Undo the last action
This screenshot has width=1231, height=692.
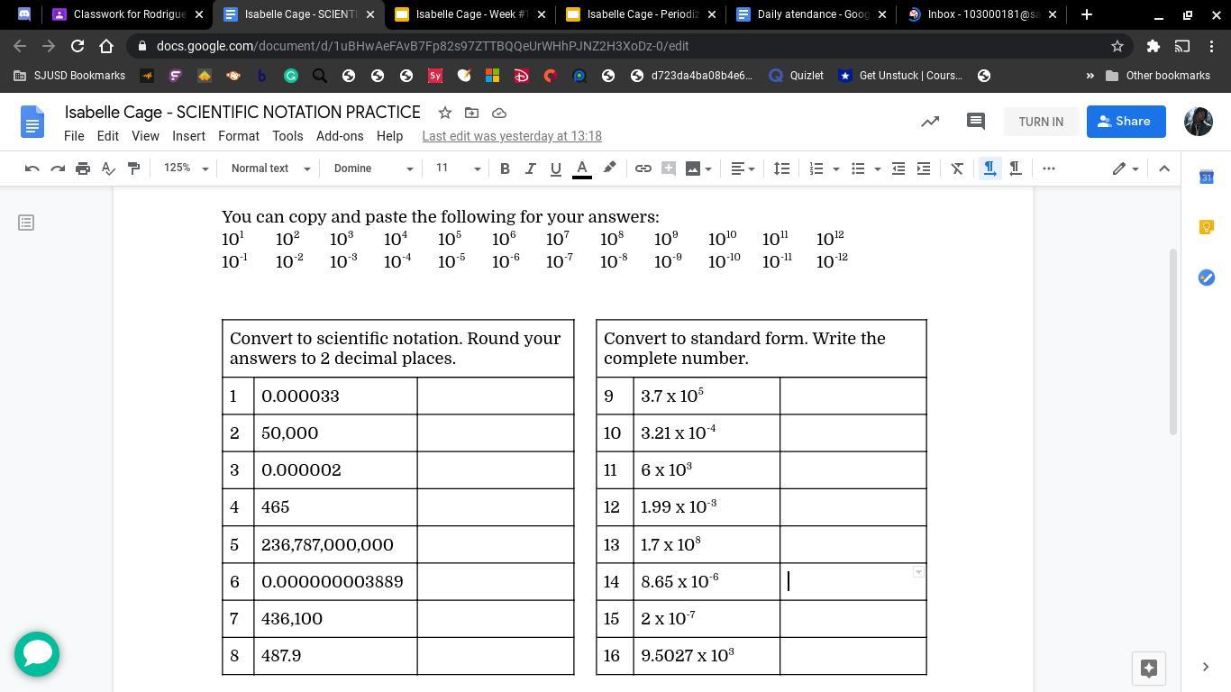[x=32, y=168]
